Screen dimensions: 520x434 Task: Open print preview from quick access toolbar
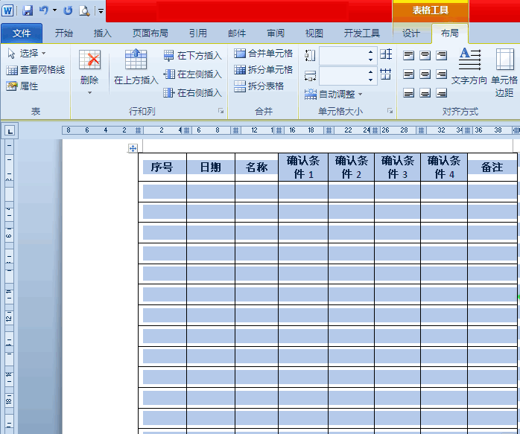(84, 10)
